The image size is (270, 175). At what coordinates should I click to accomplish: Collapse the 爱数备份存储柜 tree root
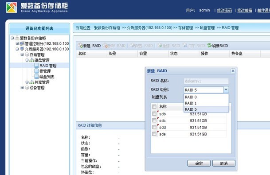[x=12, y=38]
